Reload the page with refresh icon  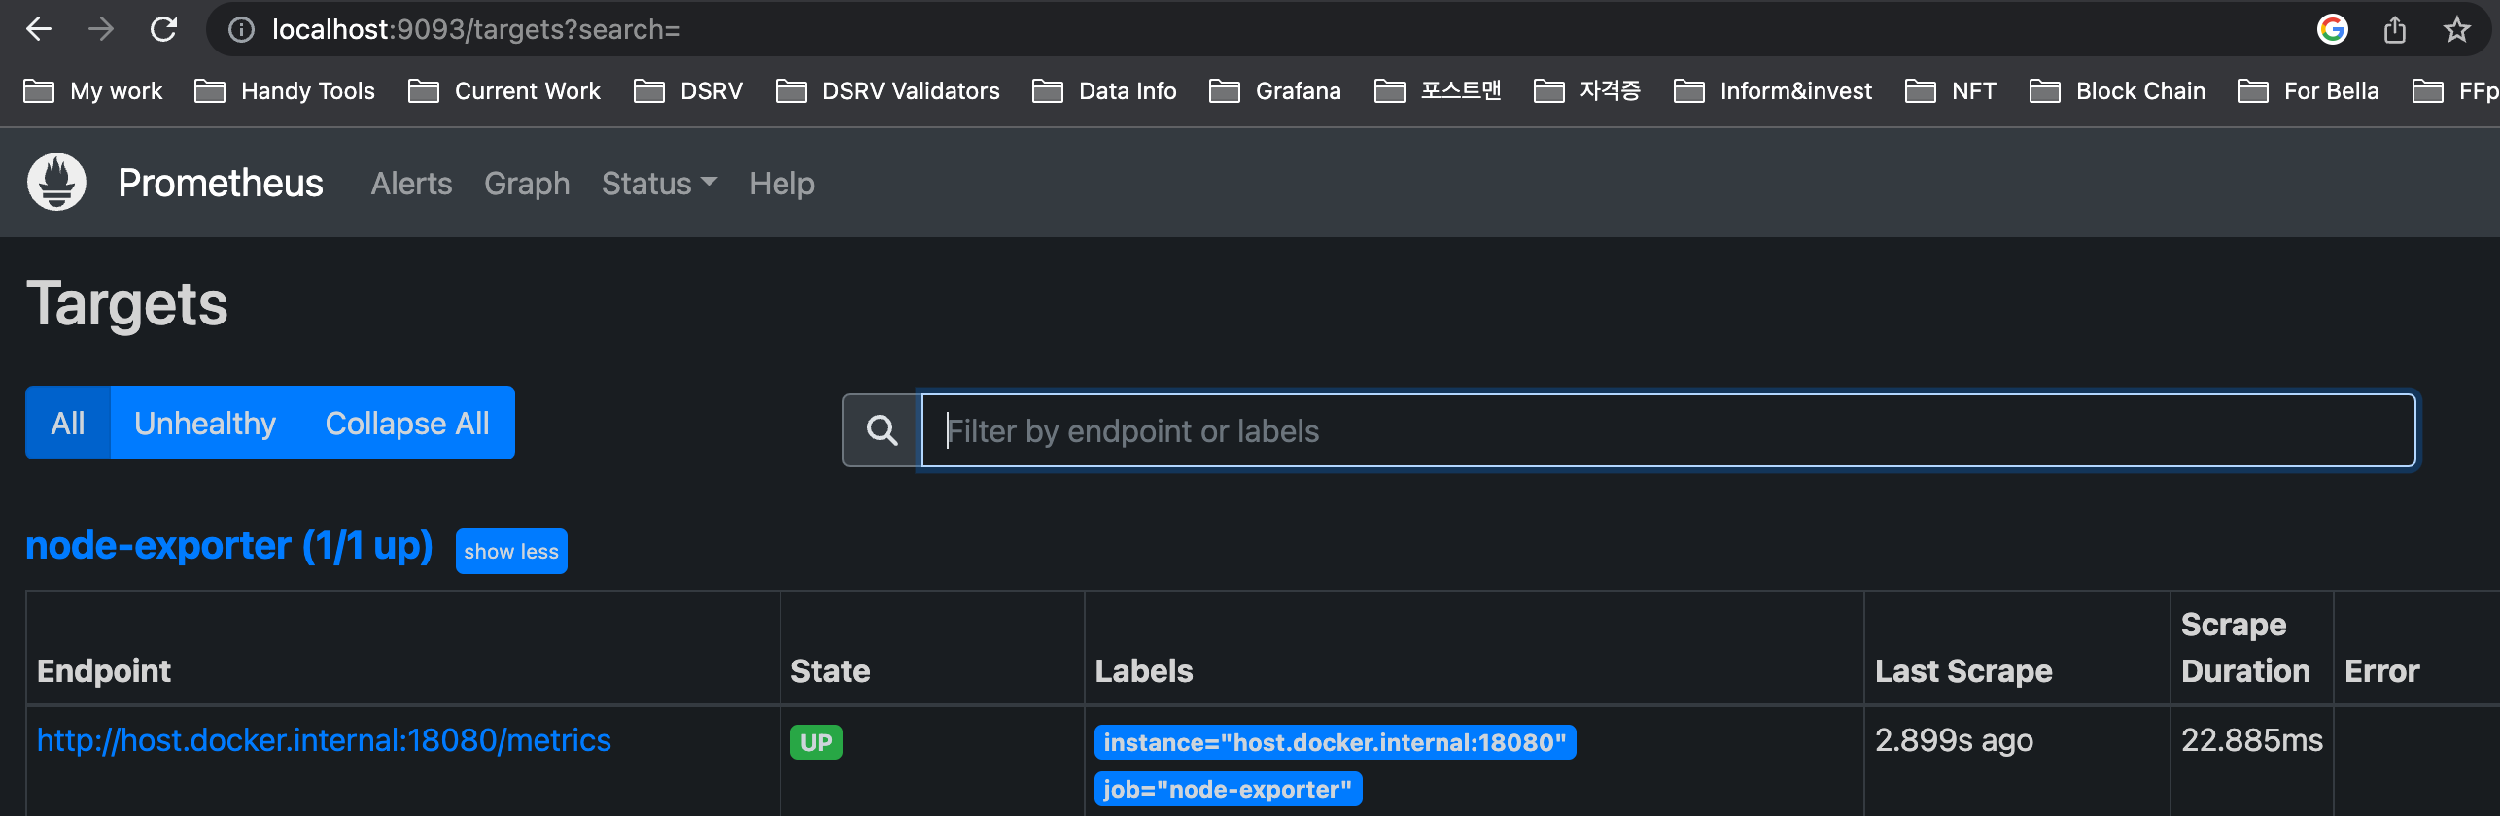(163, 29)
